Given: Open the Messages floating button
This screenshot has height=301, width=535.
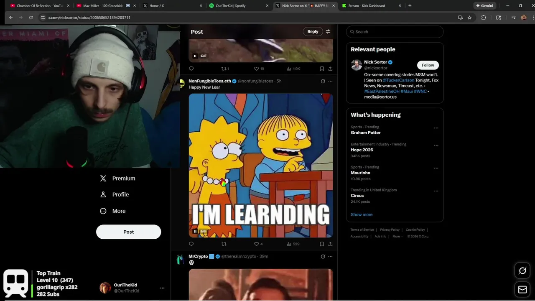Looking at the screenshot, I should (522, 289).
